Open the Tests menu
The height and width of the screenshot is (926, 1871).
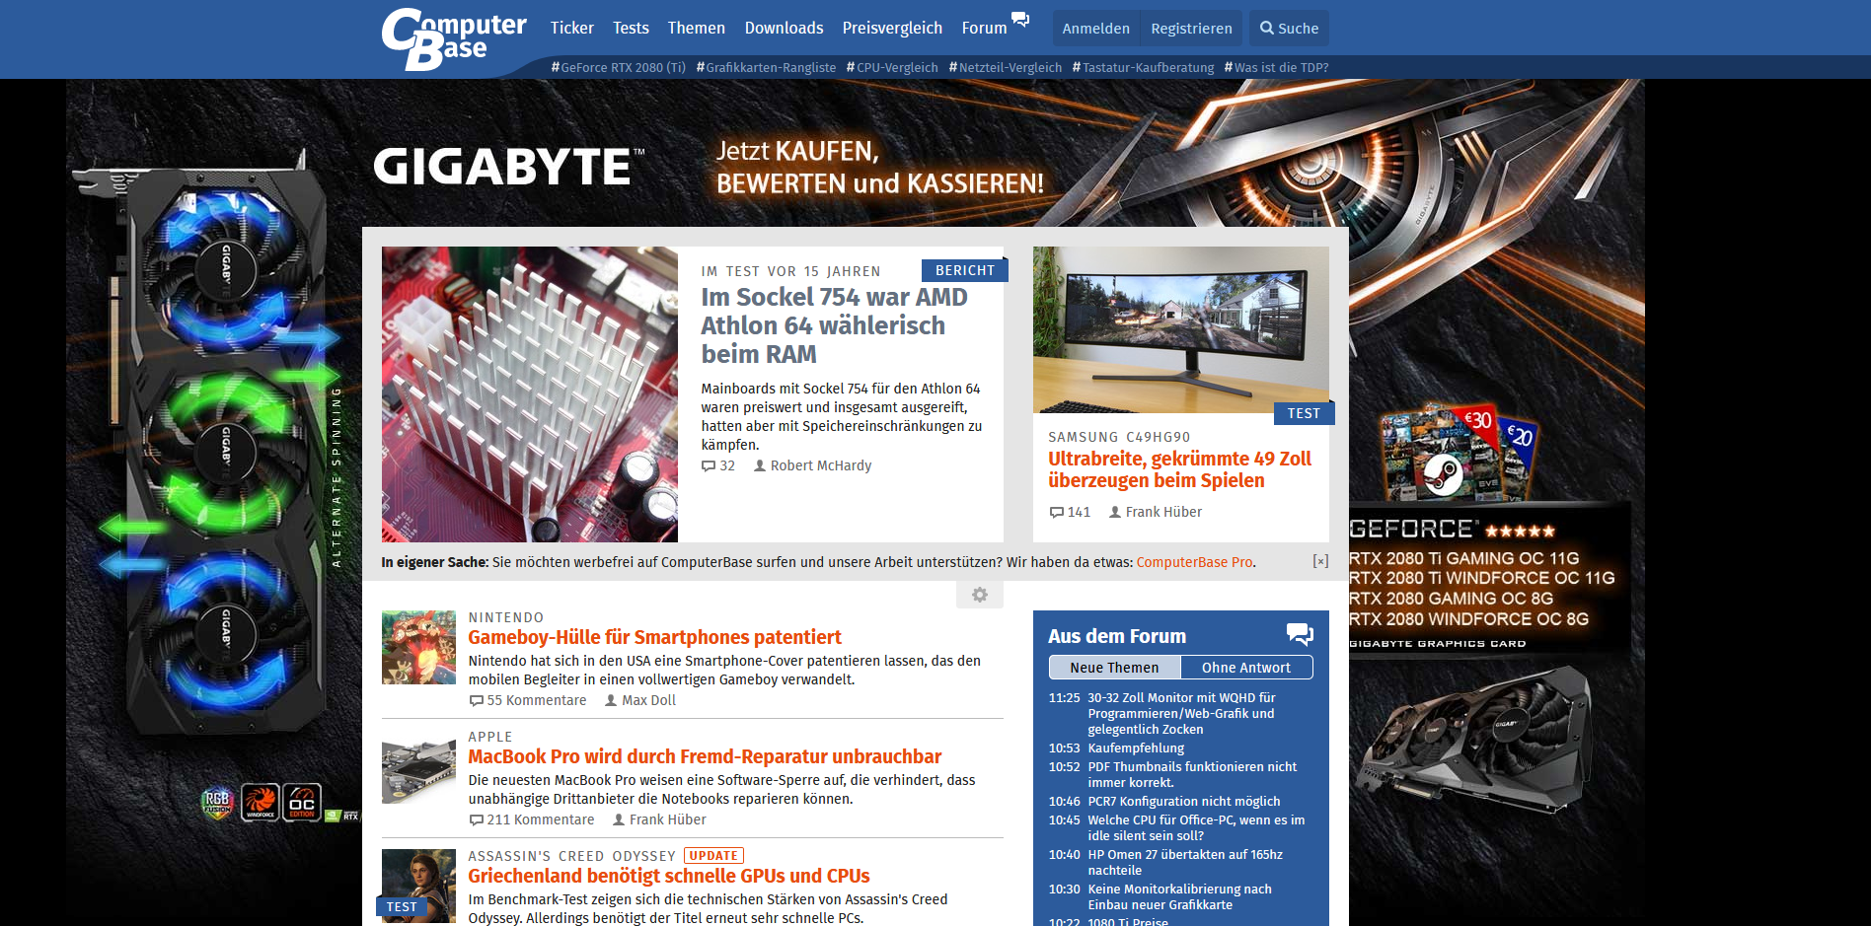[x=631, y=28]
